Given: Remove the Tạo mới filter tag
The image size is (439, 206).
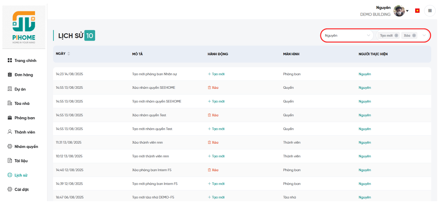Looking at the screenshot, I should [396, 36].
